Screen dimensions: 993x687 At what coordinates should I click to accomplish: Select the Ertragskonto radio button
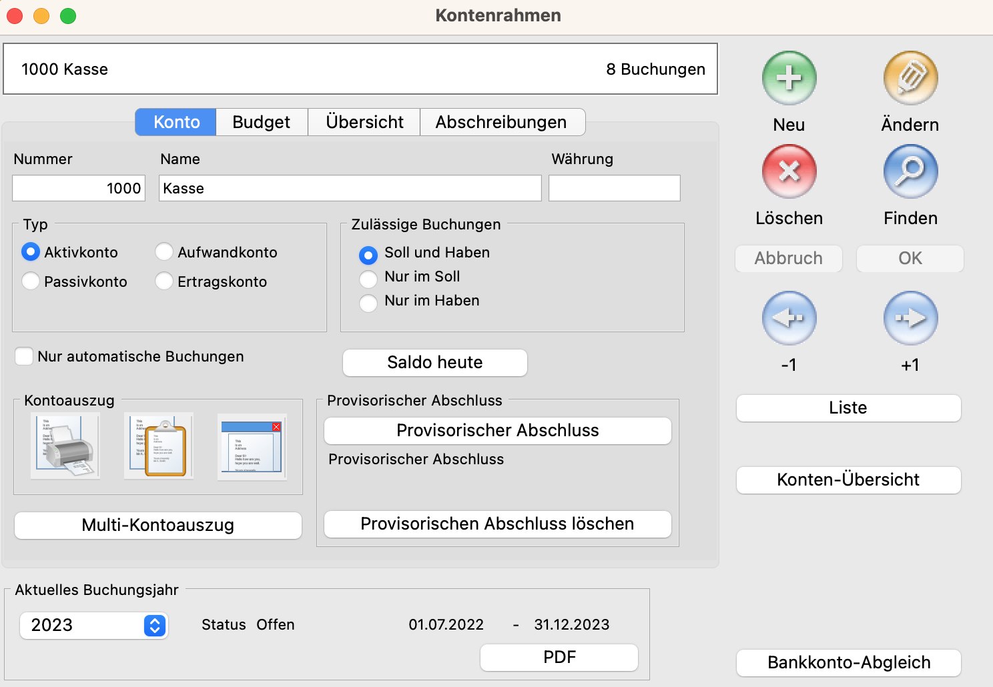(x=164, y=281)
